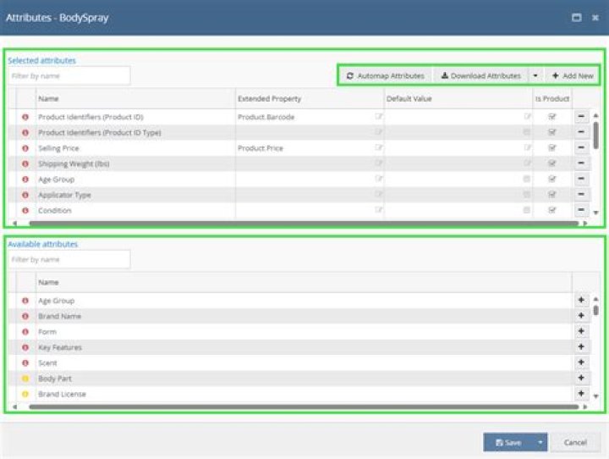Click Download Attributes button
Screen dimensions: 609x459
(x=480, y=75)
